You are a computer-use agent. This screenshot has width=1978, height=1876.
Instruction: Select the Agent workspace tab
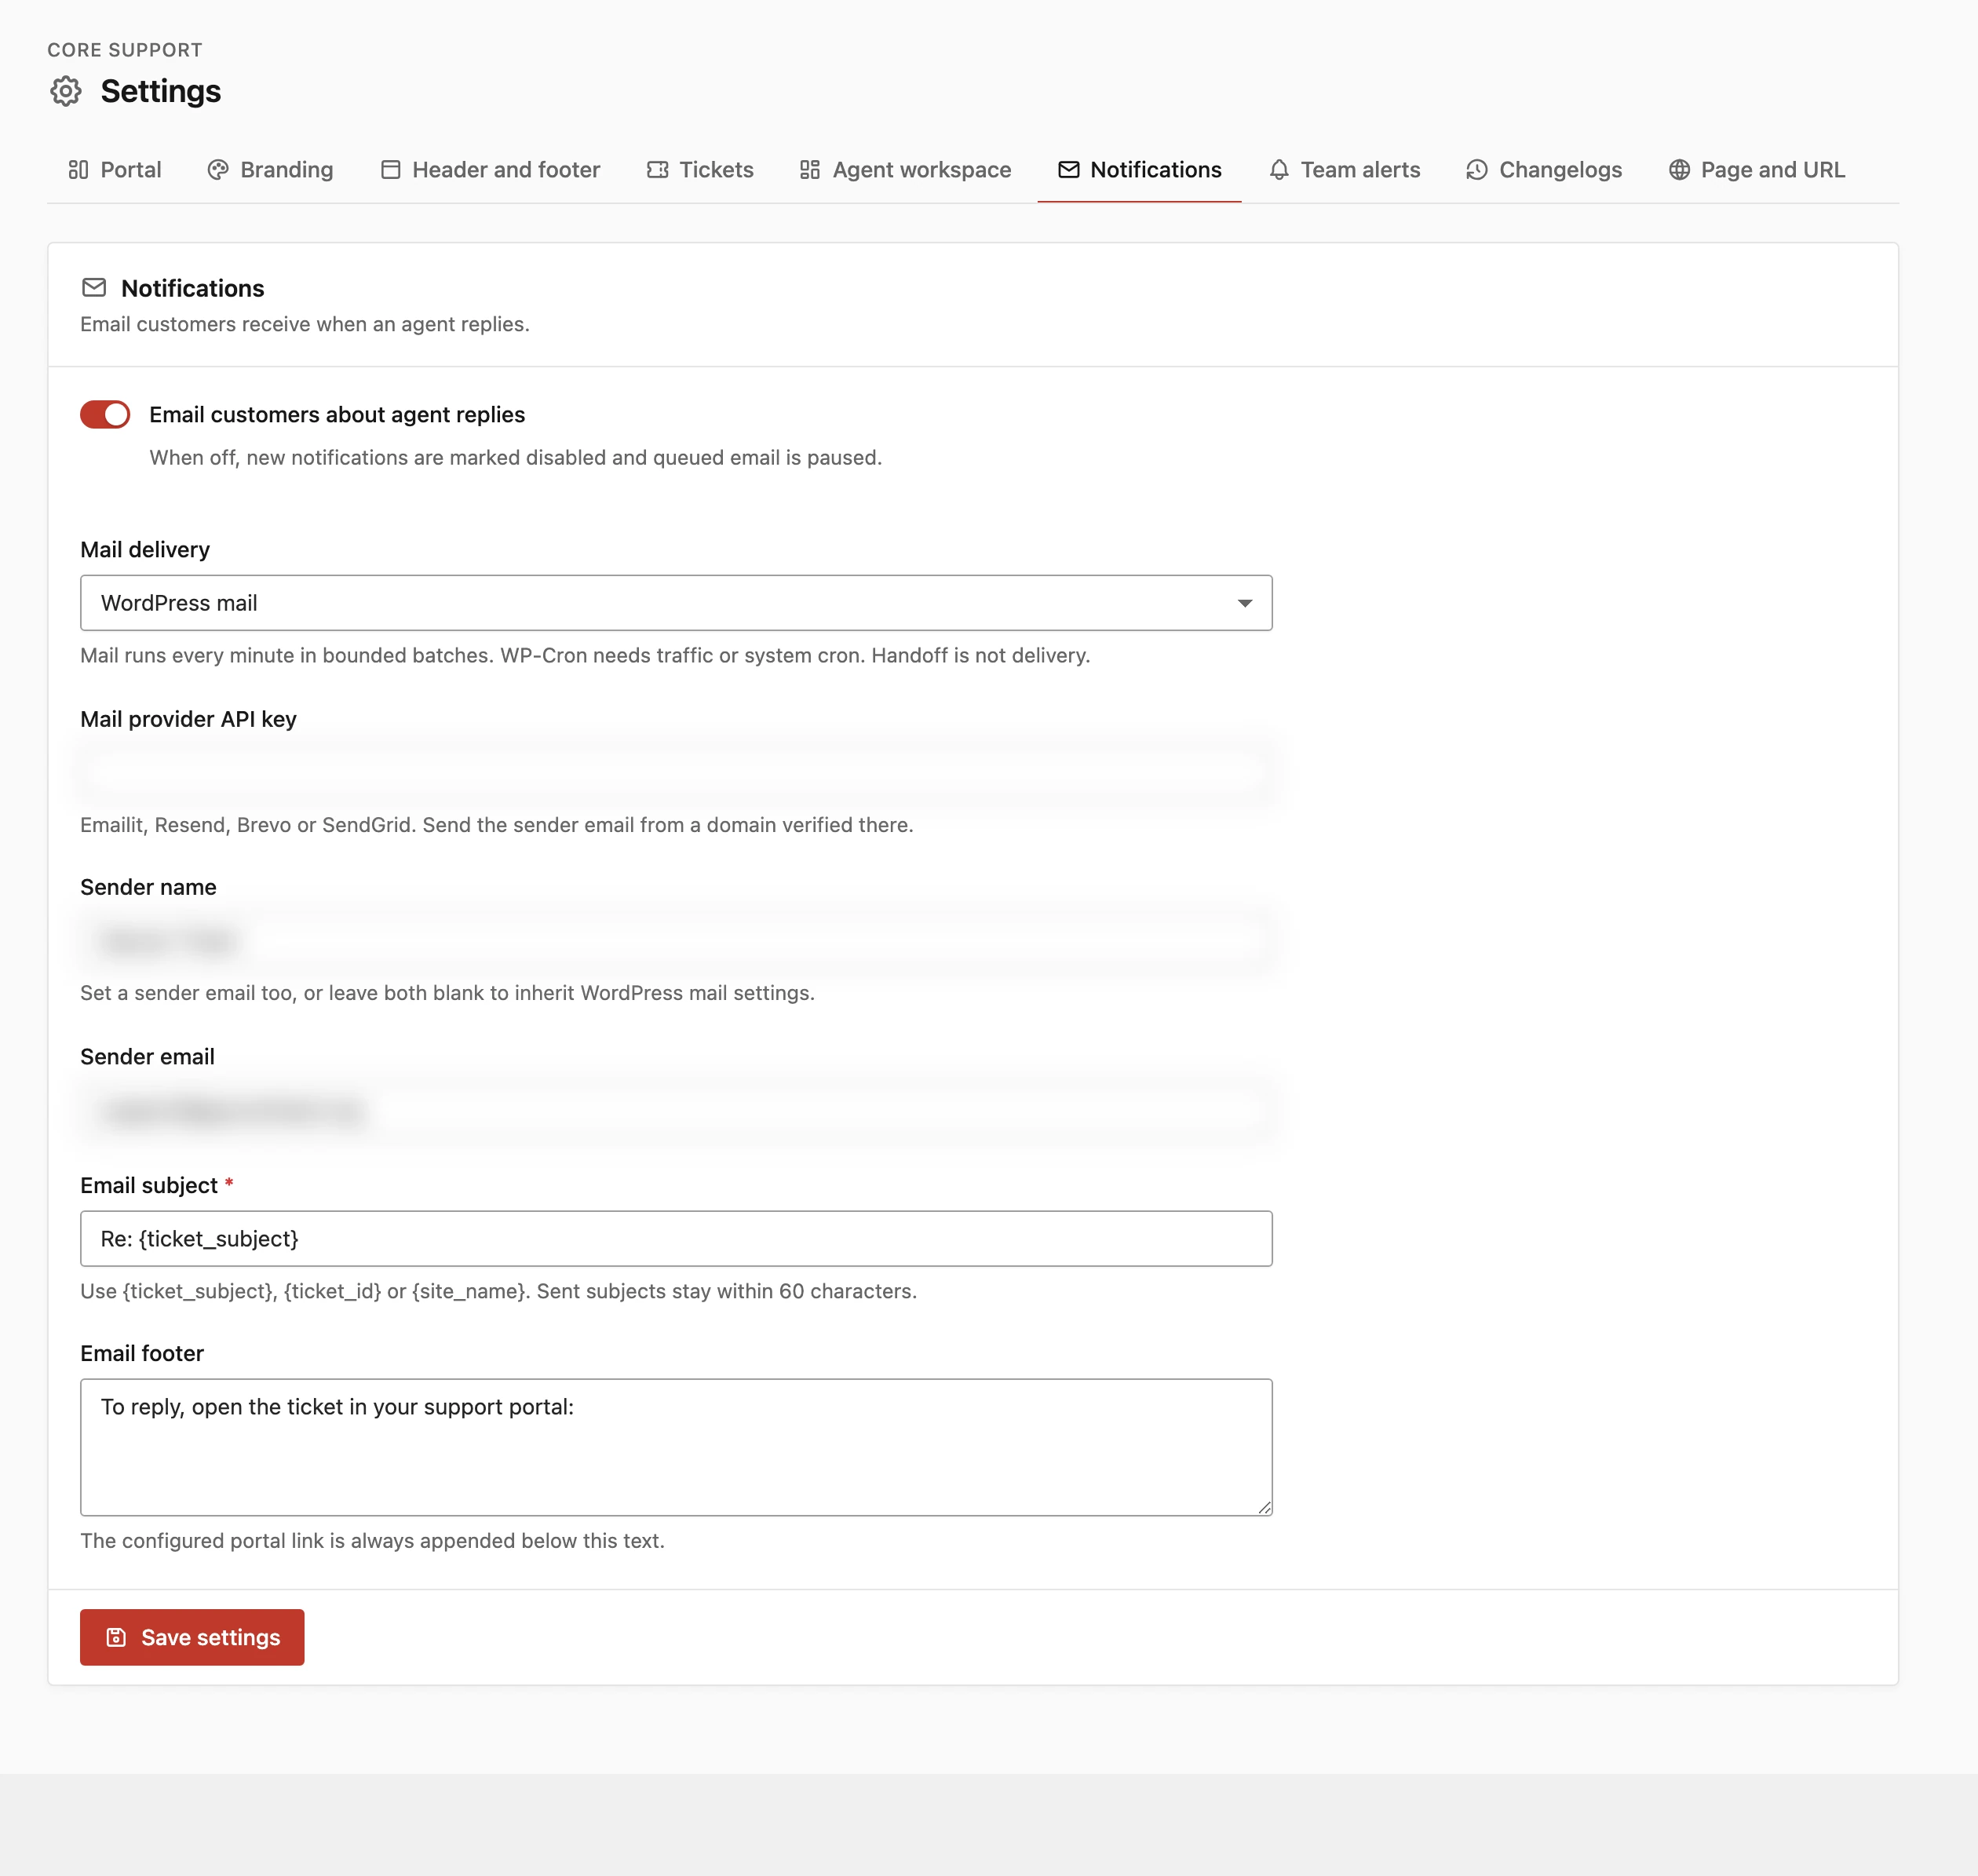[906, 170]
